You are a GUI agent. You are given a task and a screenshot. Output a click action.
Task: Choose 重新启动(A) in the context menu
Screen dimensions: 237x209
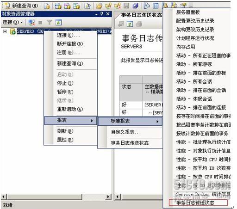point(71,109)
